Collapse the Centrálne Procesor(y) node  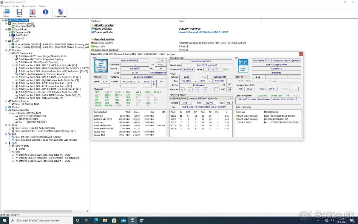pyautogui.click(x=6, y=23)
